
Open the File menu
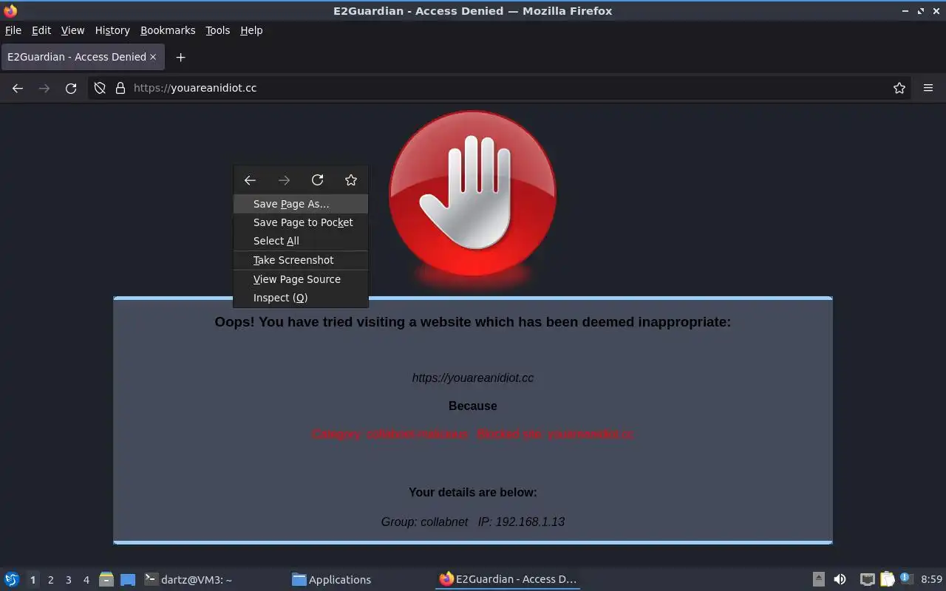coord(13,30)
